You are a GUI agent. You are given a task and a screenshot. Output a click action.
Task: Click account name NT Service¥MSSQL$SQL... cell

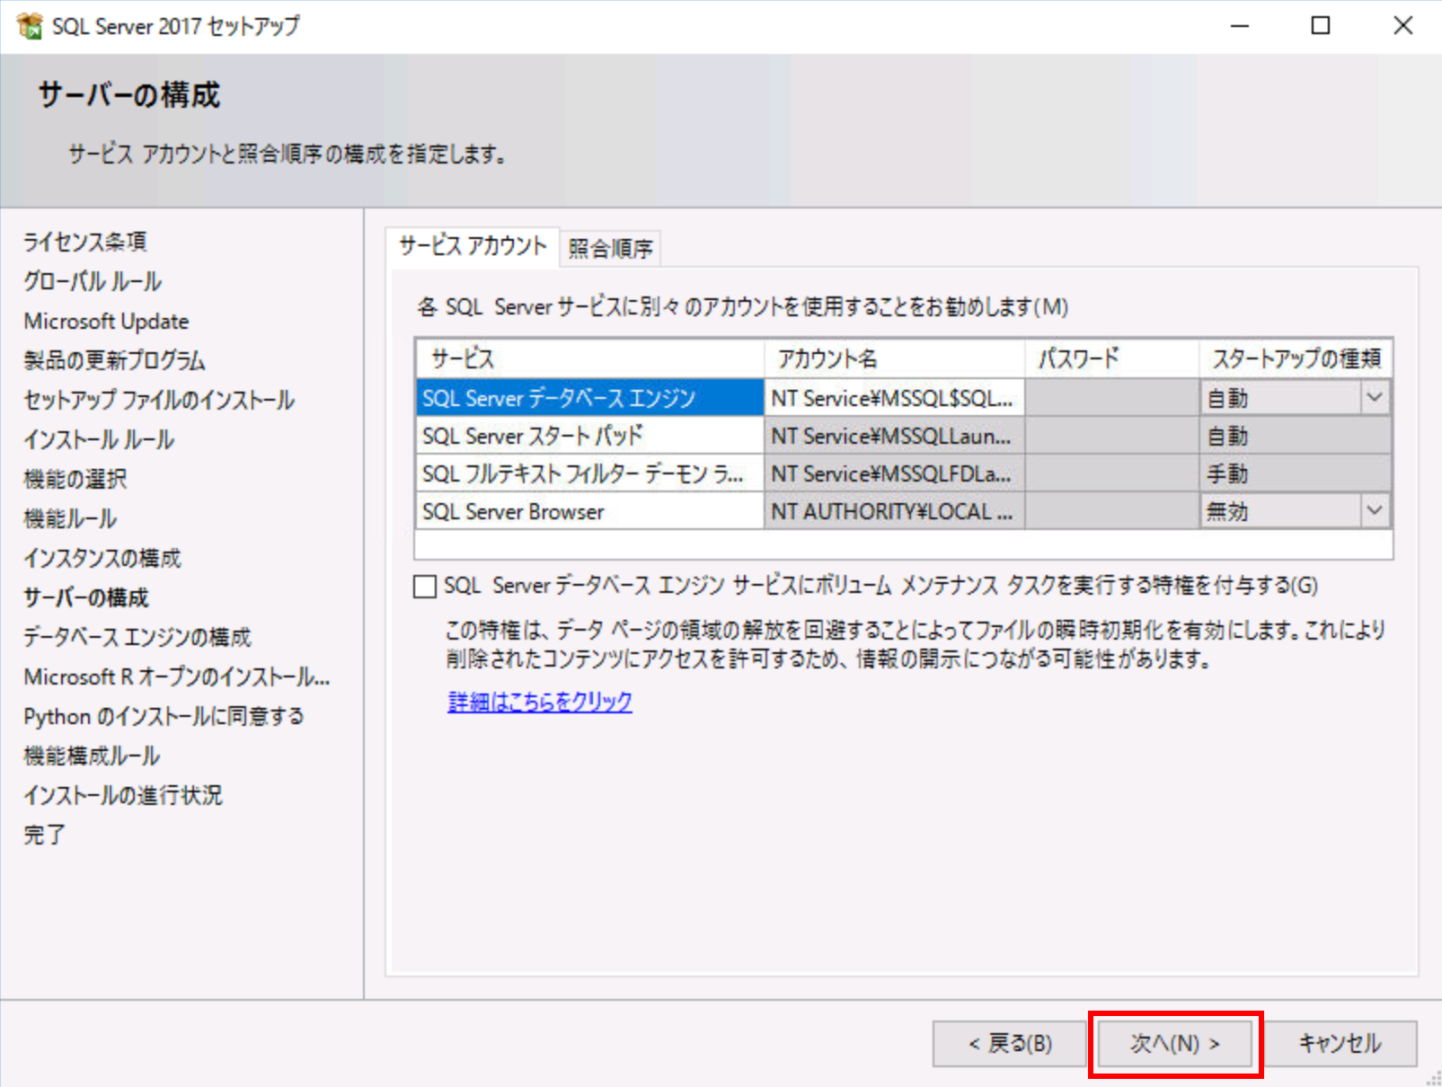[x=895, y=397]
